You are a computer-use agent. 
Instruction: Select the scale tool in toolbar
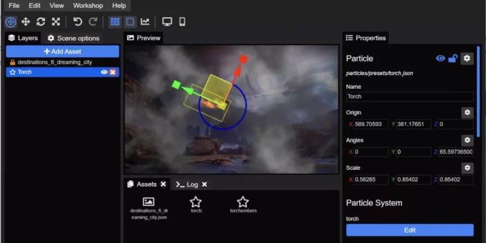click(x=56, y=22)
